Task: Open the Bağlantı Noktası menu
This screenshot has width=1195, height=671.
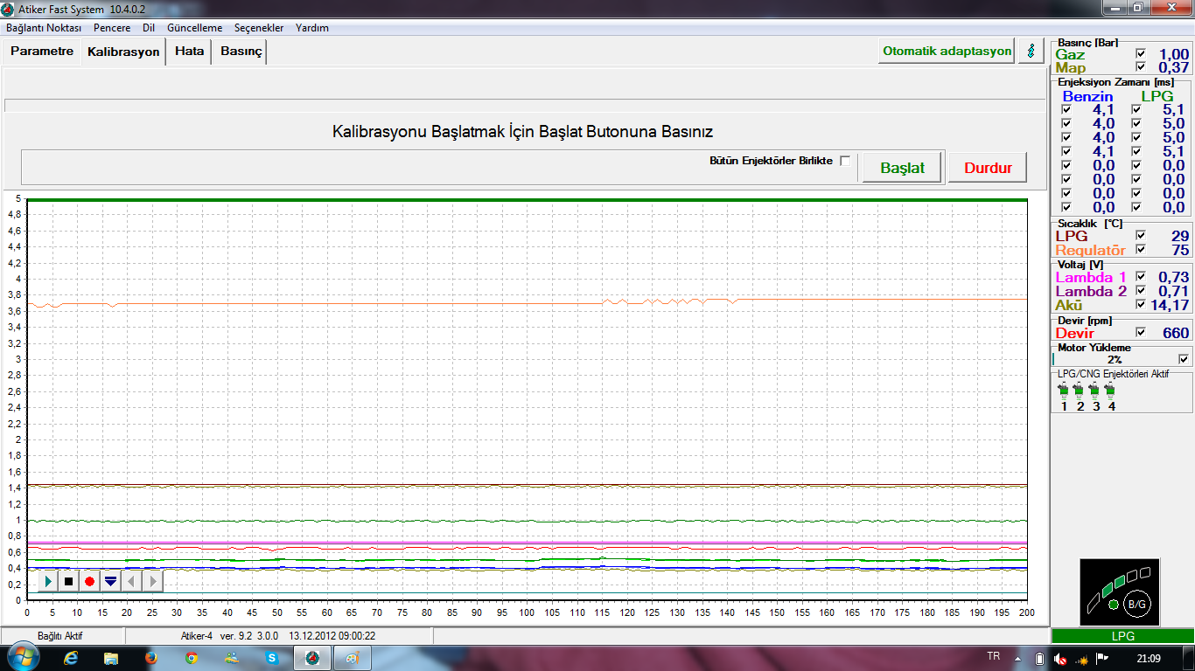Action: tap(44, 28)
